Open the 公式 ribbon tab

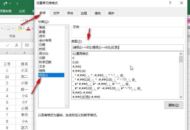tap(22, 11)
